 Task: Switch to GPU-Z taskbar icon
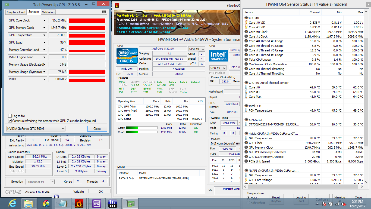pos(130,203)
